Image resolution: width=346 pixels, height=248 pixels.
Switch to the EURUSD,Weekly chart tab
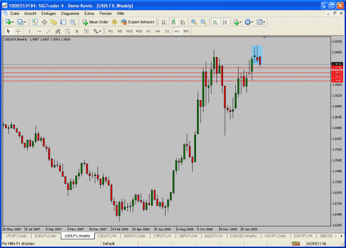(244, 236)
